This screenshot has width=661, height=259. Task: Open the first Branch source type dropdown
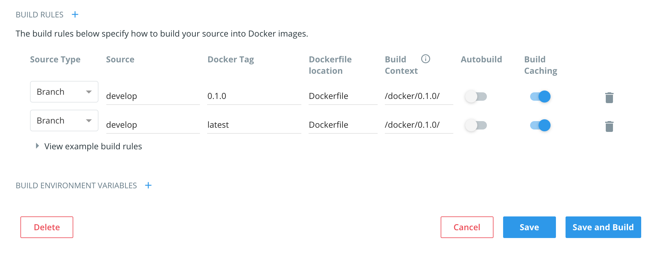(x=64, y=91)
